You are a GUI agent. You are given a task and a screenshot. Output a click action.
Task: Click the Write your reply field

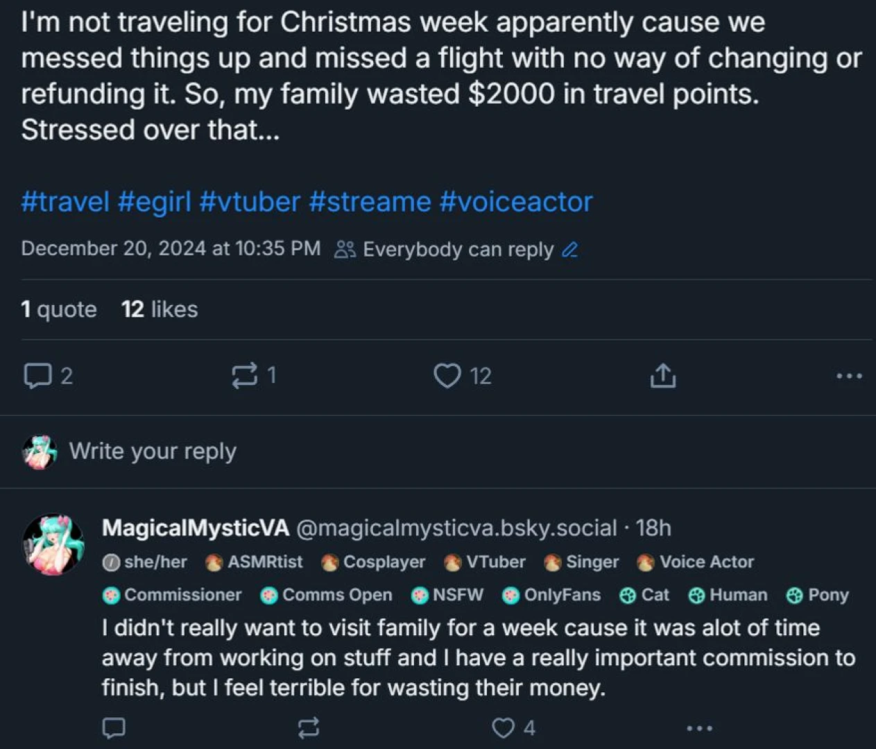(x=153, y=451)
